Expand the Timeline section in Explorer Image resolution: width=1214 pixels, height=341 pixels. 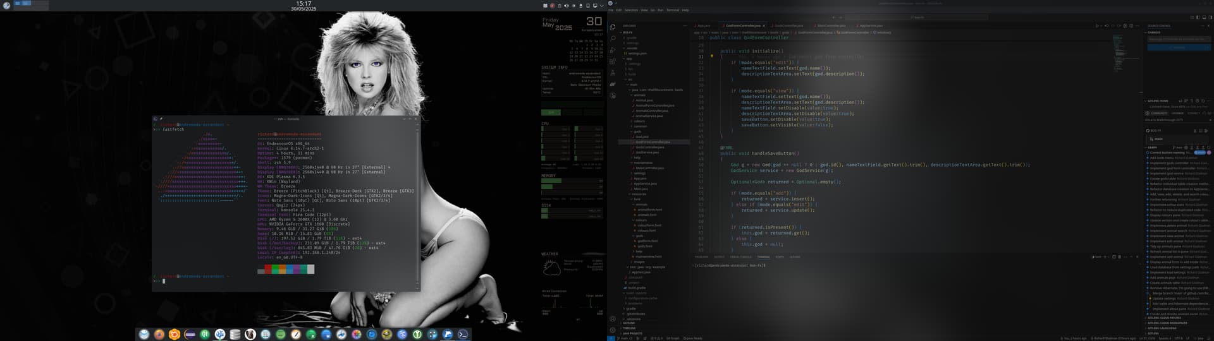(x=629, y=328)
